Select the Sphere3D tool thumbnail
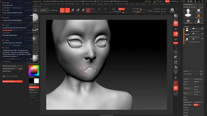This screenshot has height=116, width=207. click(198, 11)
